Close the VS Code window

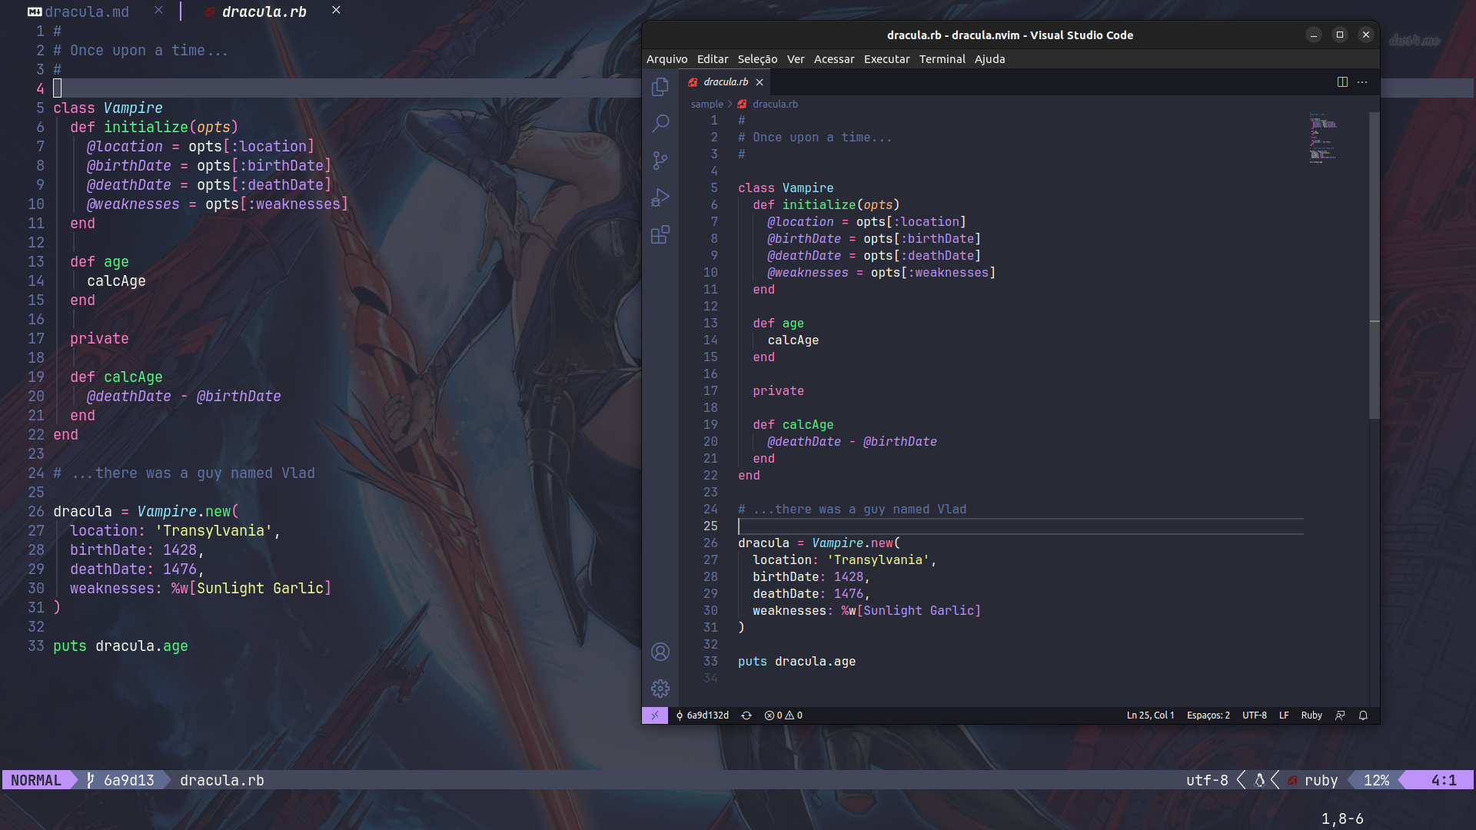(1366, 35)
